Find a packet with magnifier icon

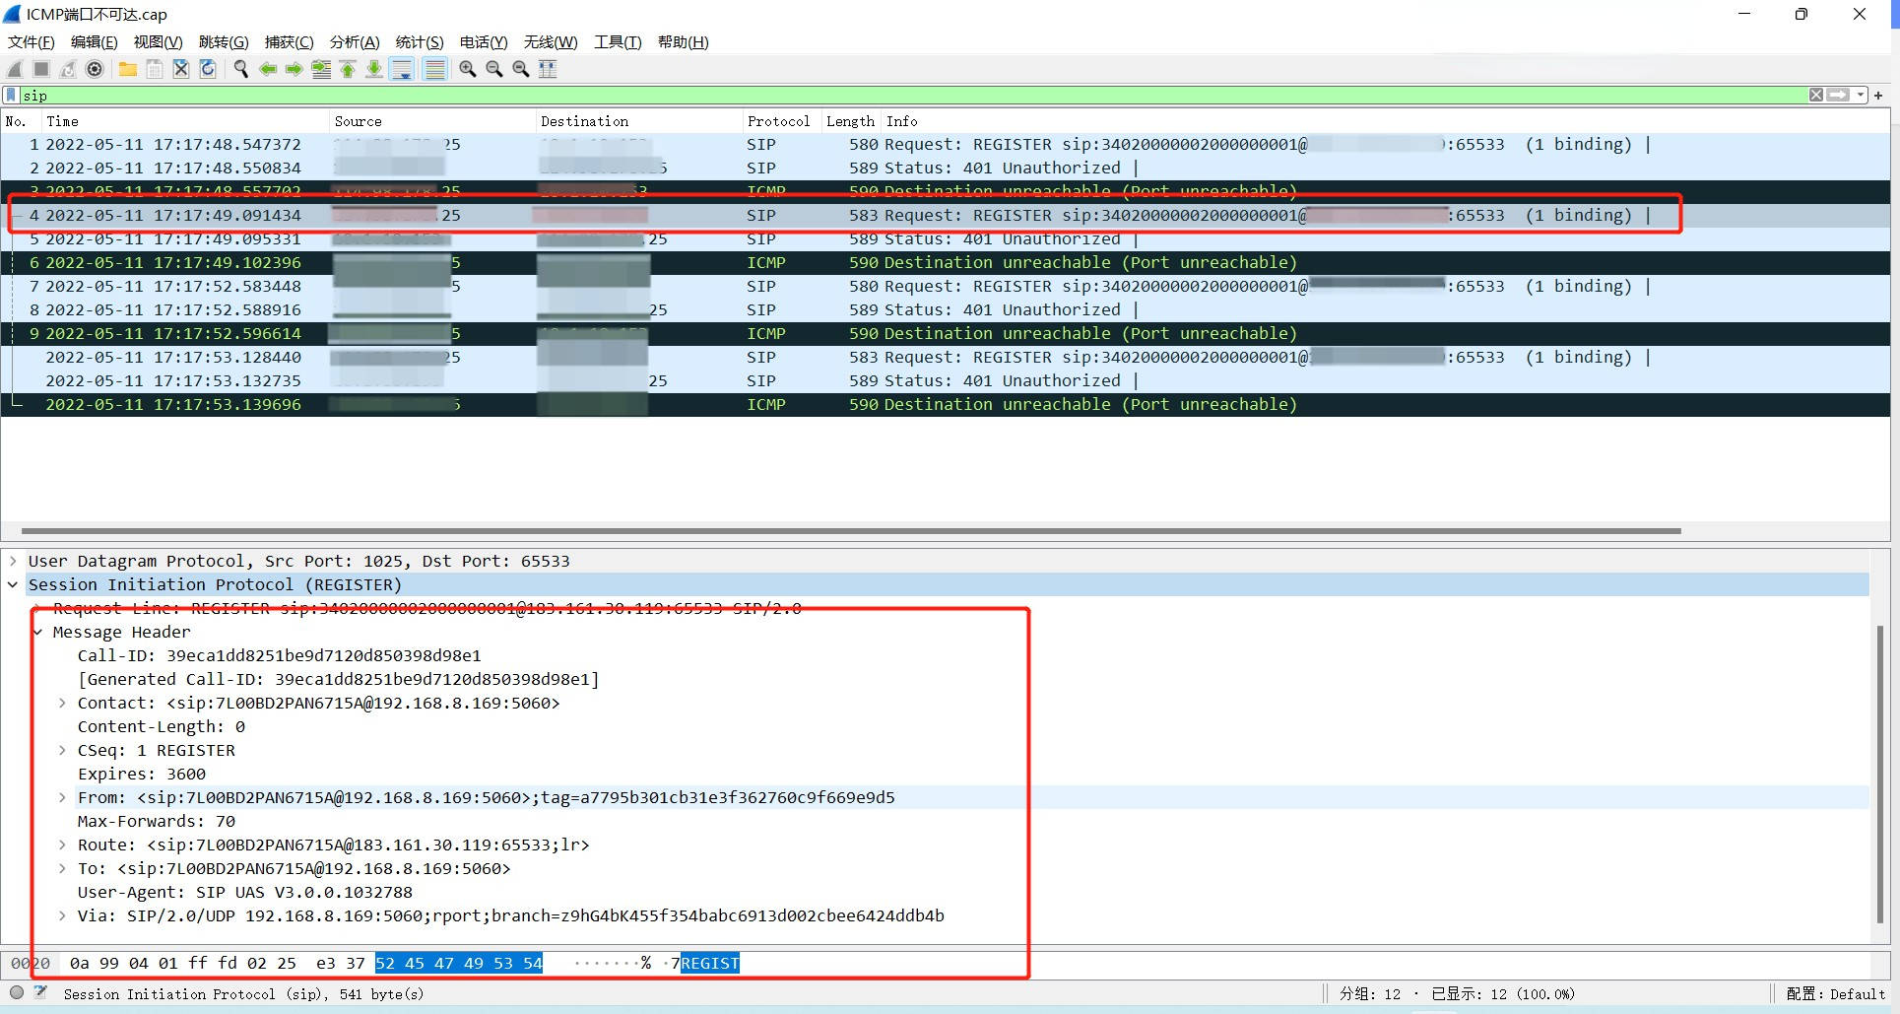coord(241,69)
